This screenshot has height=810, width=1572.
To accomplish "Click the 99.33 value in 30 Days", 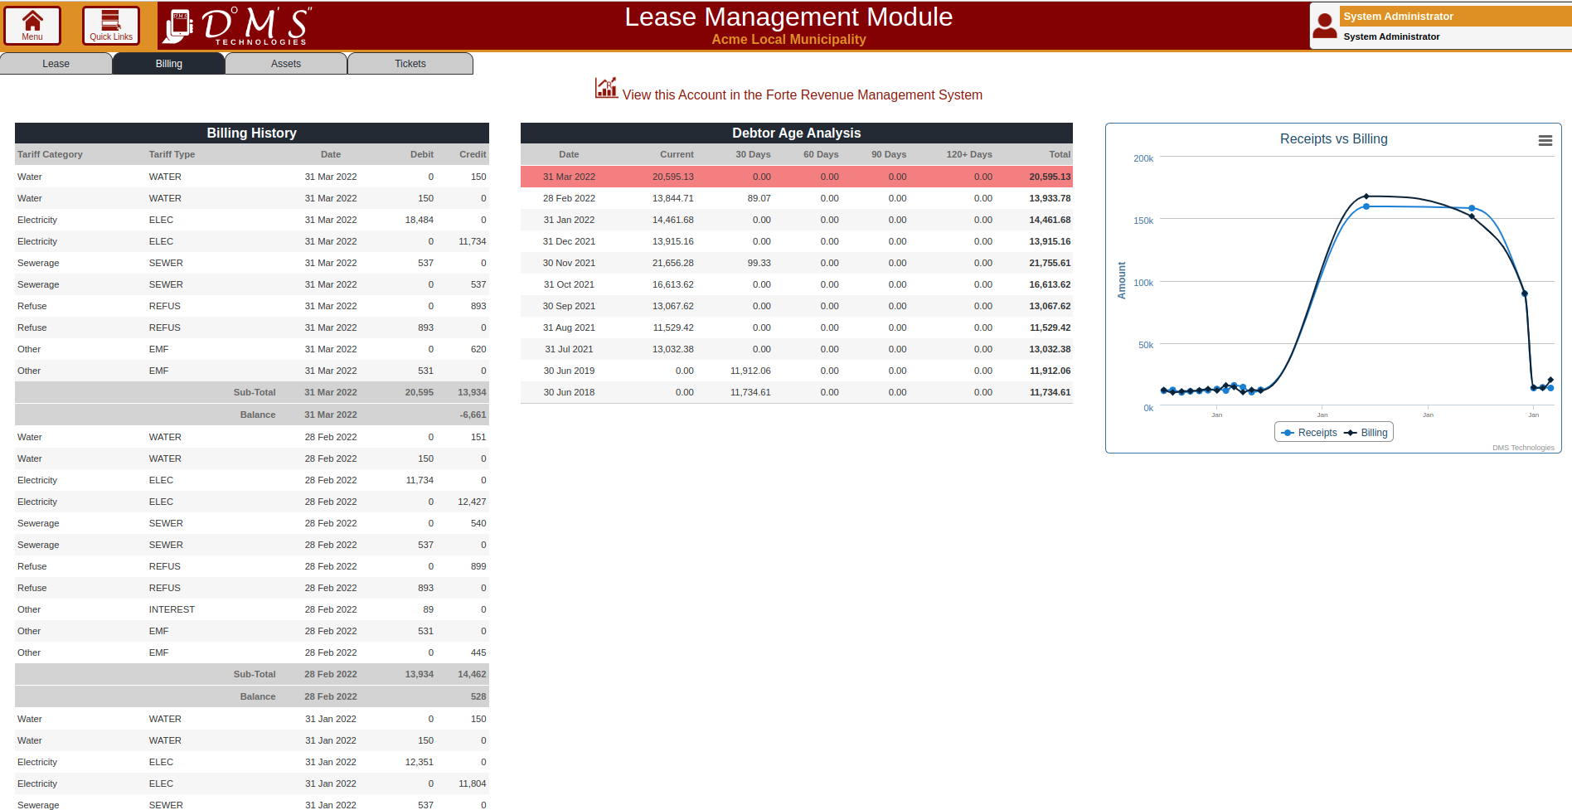I will 759,263.
